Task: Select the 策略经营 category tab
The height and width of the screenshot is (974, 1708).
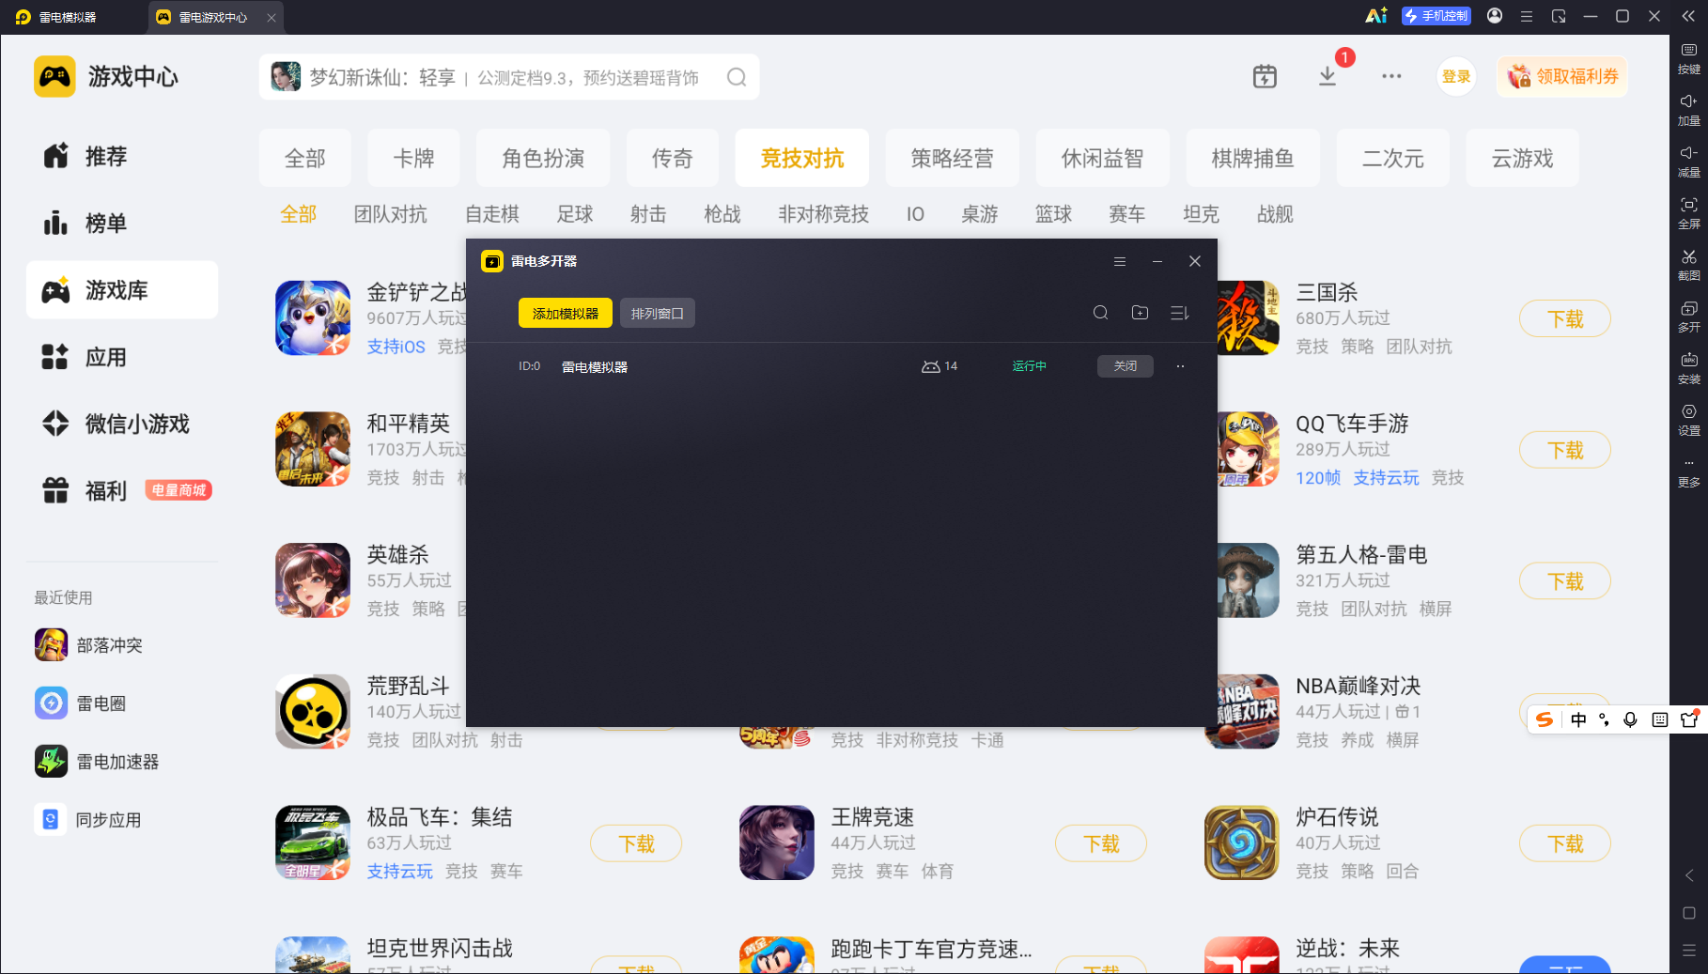Action: point(953,158)
